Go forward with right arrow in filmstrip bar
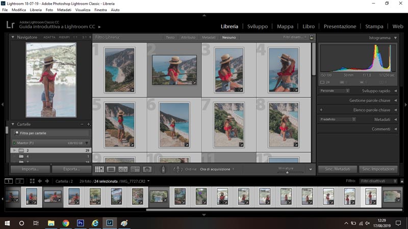 [47, 181]
